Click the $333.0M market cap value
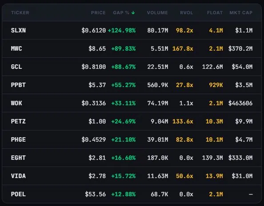264x206 pixels. [240, 158]
